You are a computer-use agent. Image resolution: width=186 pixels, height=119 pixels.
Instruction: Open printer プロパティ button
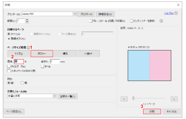coord(87,14)
